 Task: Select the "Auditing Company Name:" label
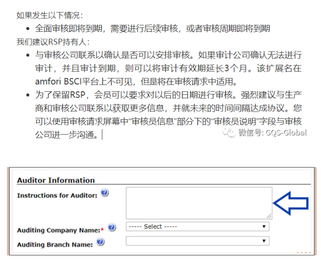[x=58, y=230]
